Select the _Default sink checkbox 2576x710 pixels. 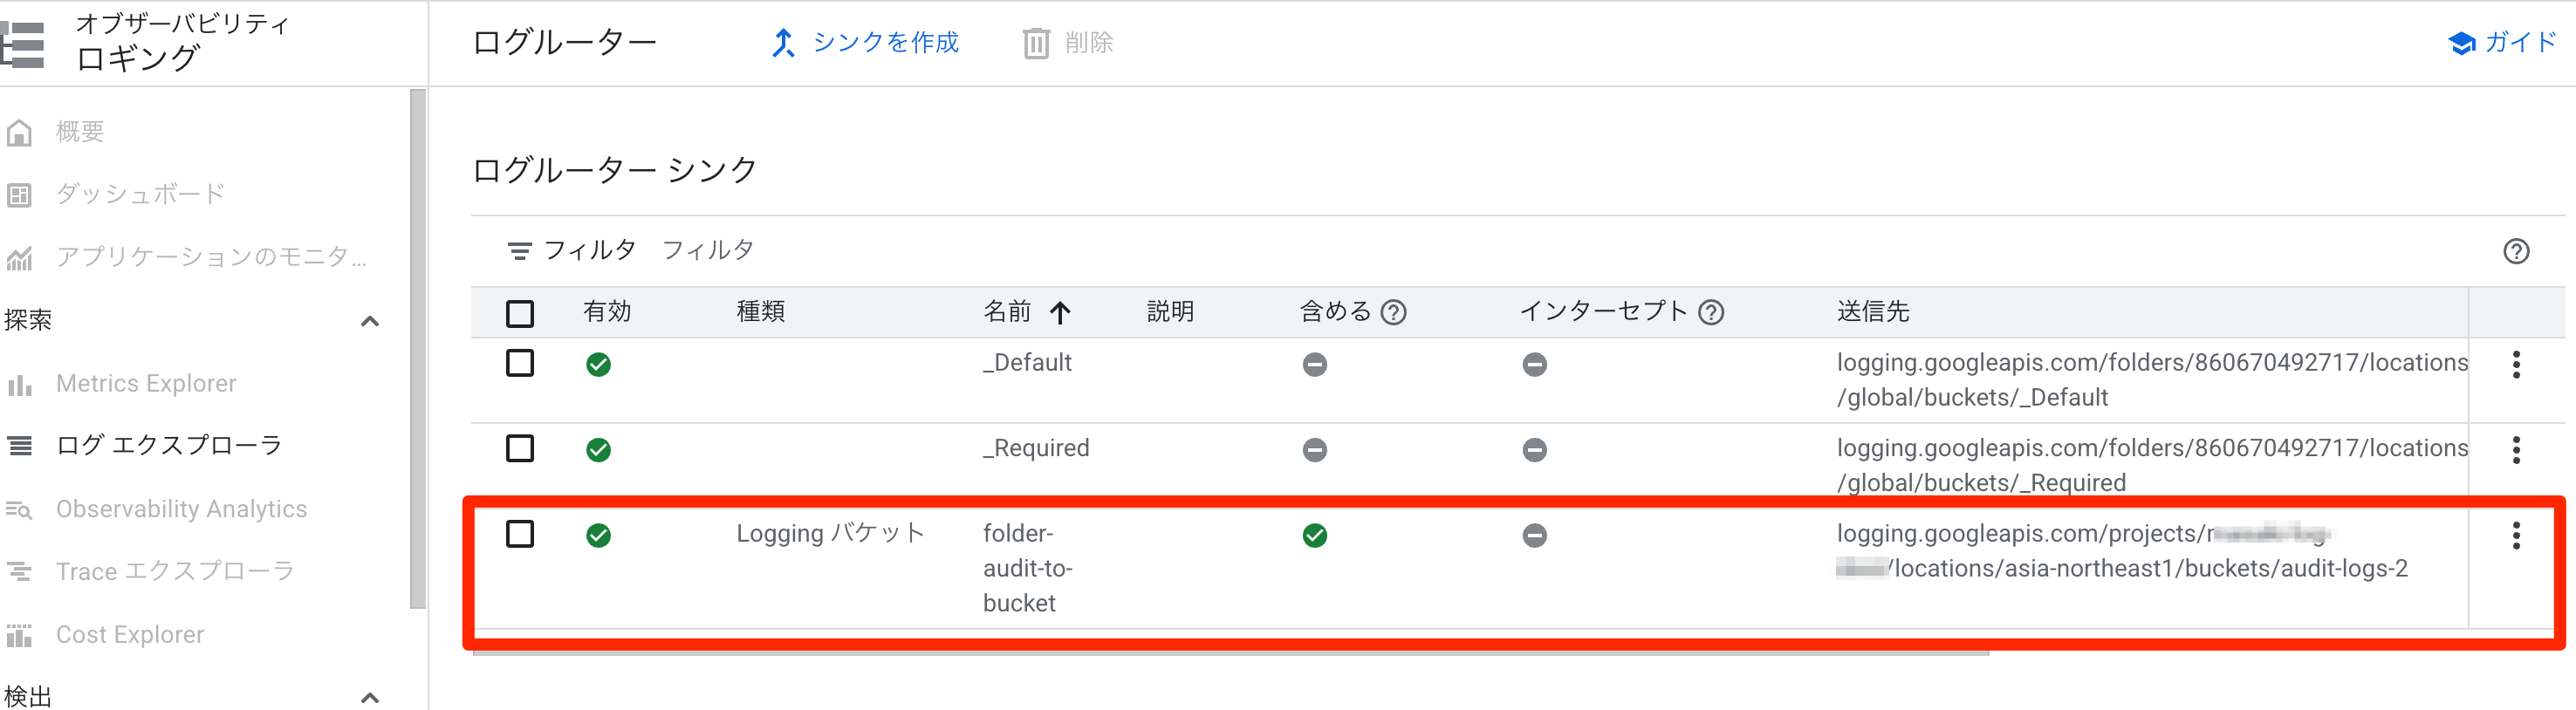(x=520, y=363)
